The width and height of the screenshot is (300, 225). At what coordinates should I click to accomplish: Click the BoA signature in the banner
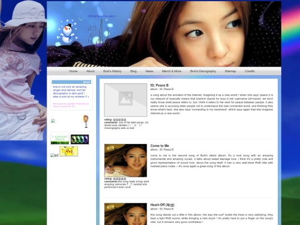coord(99,36)
